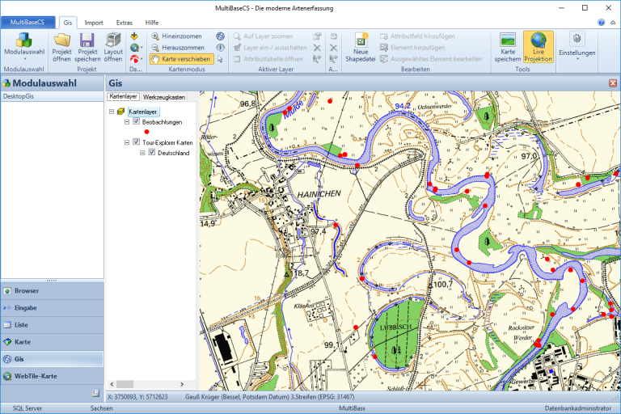Disable the Deutschland layer checkbox
Screen dimensions: 621x414
(x=152, y=152)
